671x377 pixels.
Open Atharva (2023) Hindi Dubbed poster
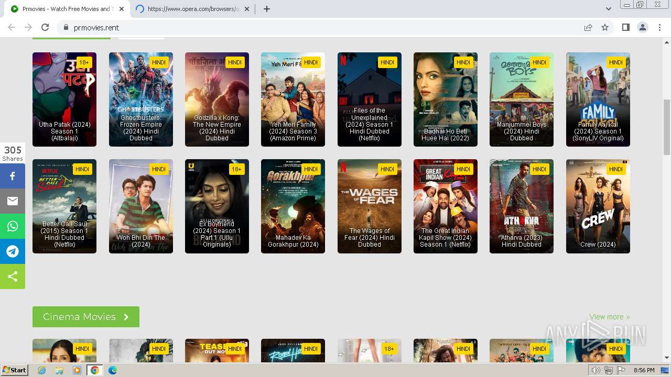[x=522, y=206]
